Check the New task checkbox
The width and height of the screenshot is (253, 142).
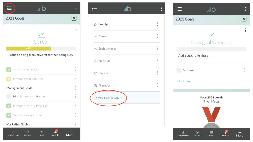(x=179, y=70)
